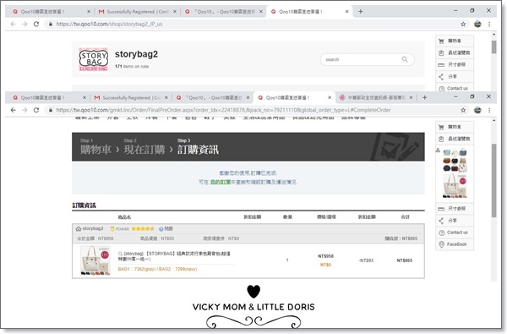Open green My Orders link in confirmation message
This screenshot has width=507, height=334.
(x=221, y=182)
